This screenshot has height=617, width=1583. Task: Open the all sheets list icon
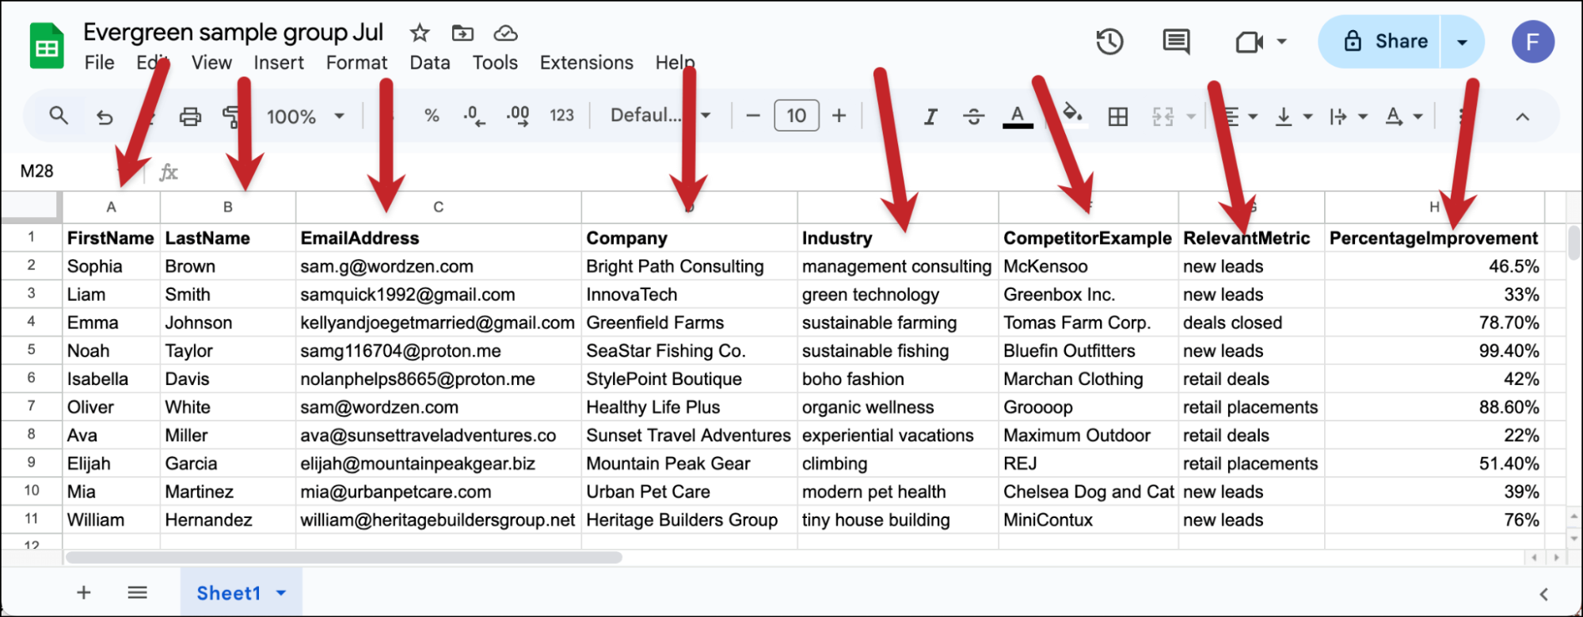coord(137,592)
